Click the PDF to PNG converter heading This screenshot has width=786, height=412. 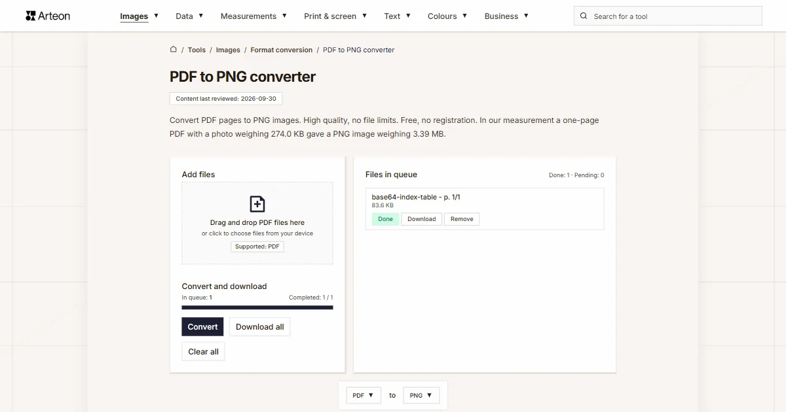click(242, 77)
